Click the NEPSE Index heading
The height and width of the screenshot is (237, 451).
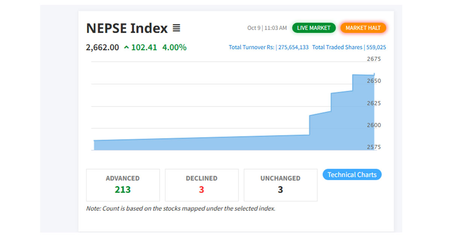127,28
